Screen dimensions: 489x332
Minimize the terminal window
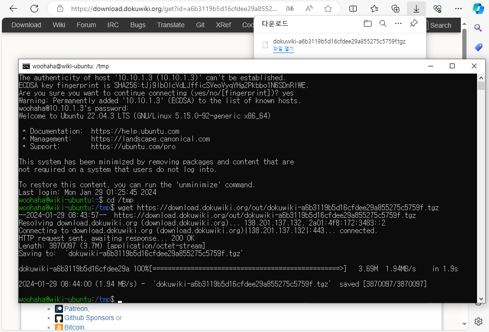(x=431, y=66)
